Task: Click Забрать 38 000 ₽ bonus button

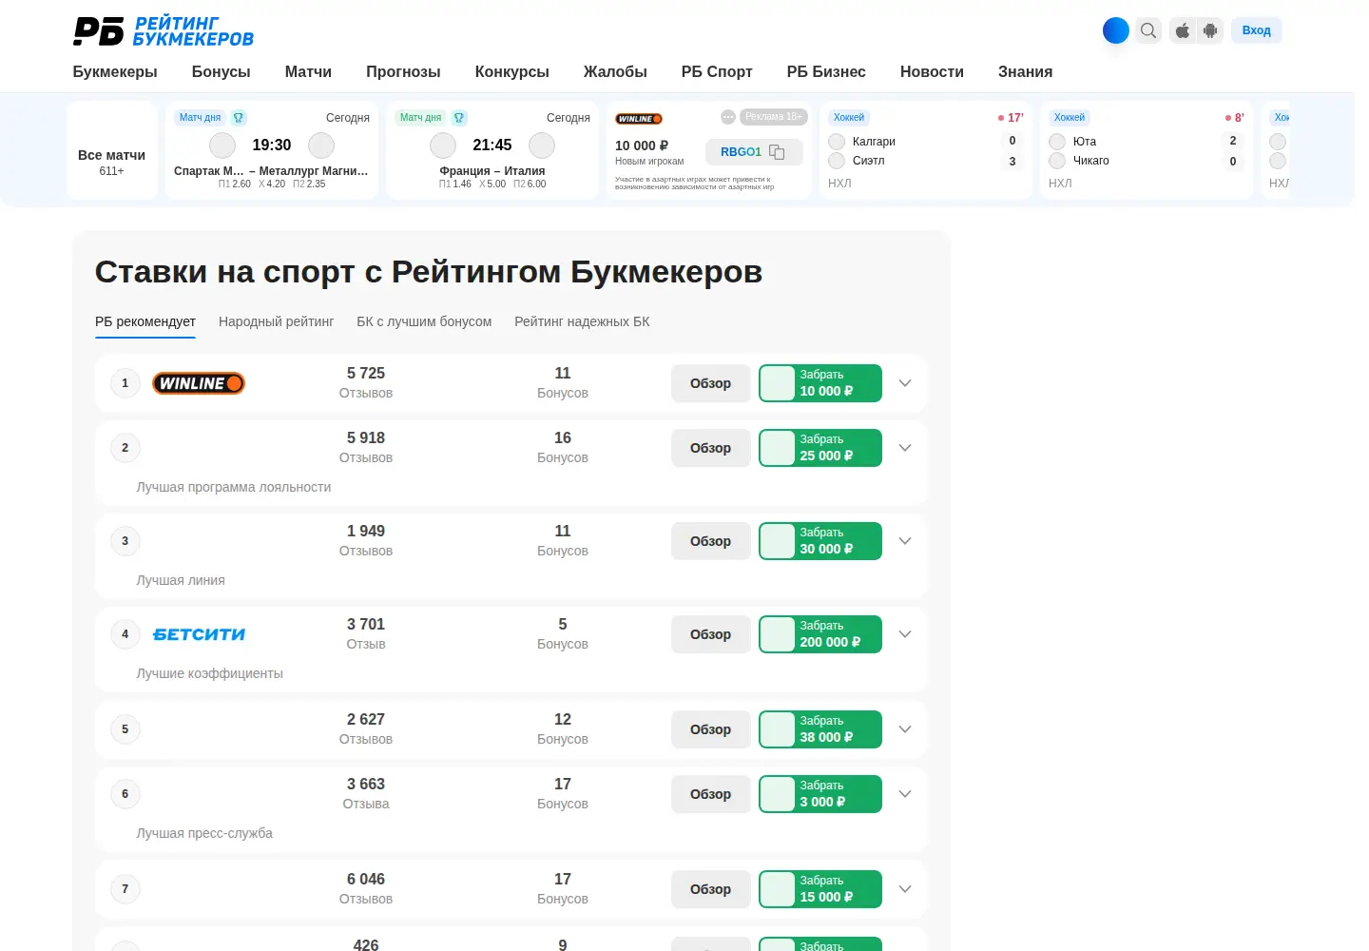Action: coord(820,729)
